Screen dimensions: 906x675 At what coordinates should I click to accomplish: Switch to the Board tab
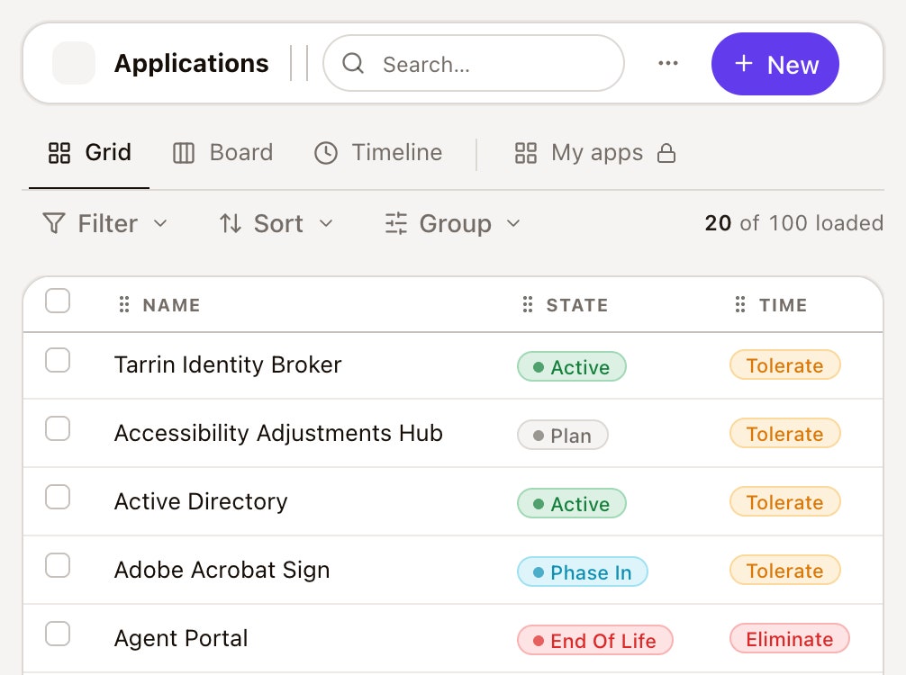pyautogui.click(x=222, y=153)
